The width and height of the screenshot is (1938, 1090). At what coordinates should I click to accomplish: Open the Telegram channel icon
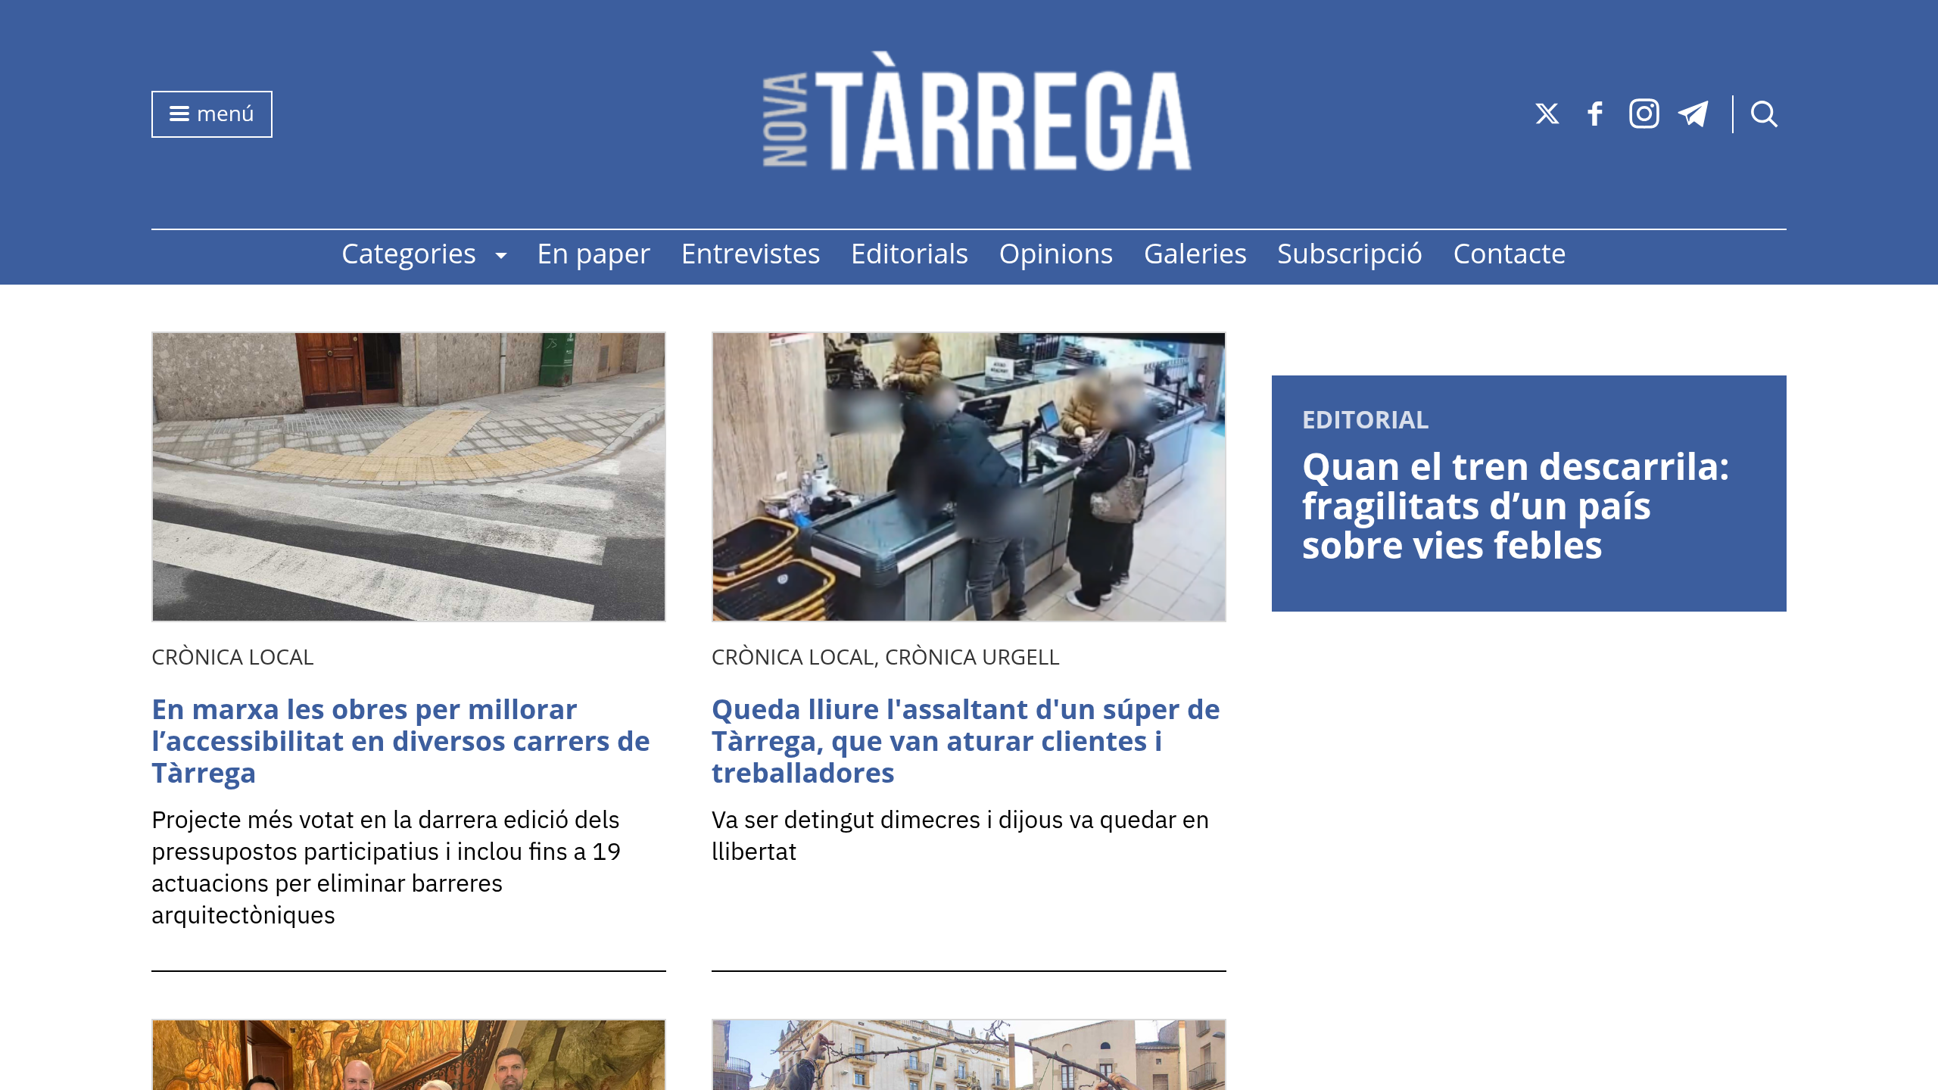pyautogui.click(x=1694, y=114)
